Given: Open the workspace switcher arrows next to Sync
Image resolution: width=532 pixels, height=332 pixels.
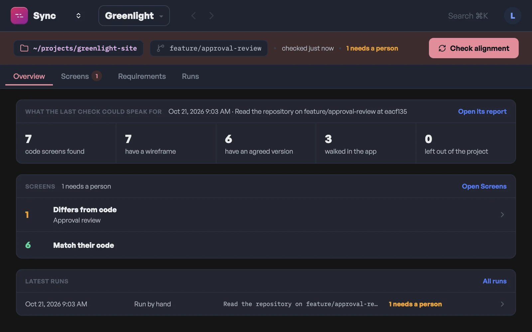Looking at the screenshot, I should click(78, 16).
